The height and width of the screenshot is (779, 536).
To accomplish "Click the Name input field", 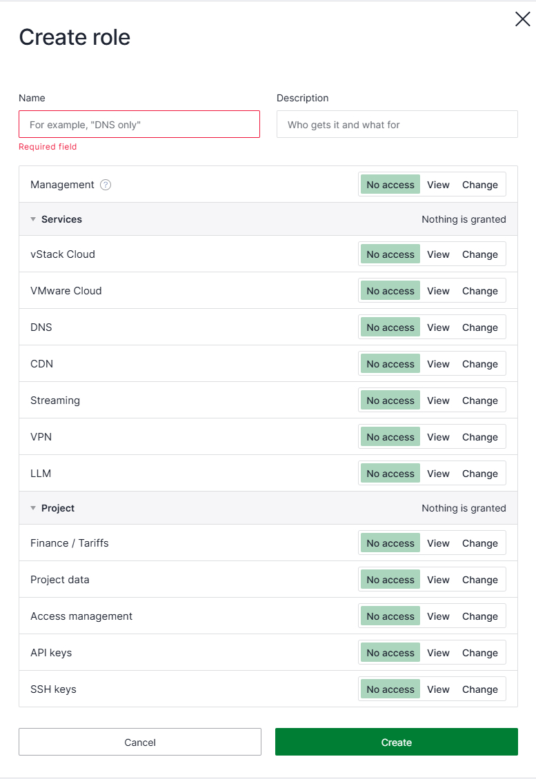I will point(139,124).
